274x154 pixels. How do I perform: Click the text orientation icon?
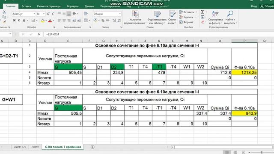pos(74,13)
